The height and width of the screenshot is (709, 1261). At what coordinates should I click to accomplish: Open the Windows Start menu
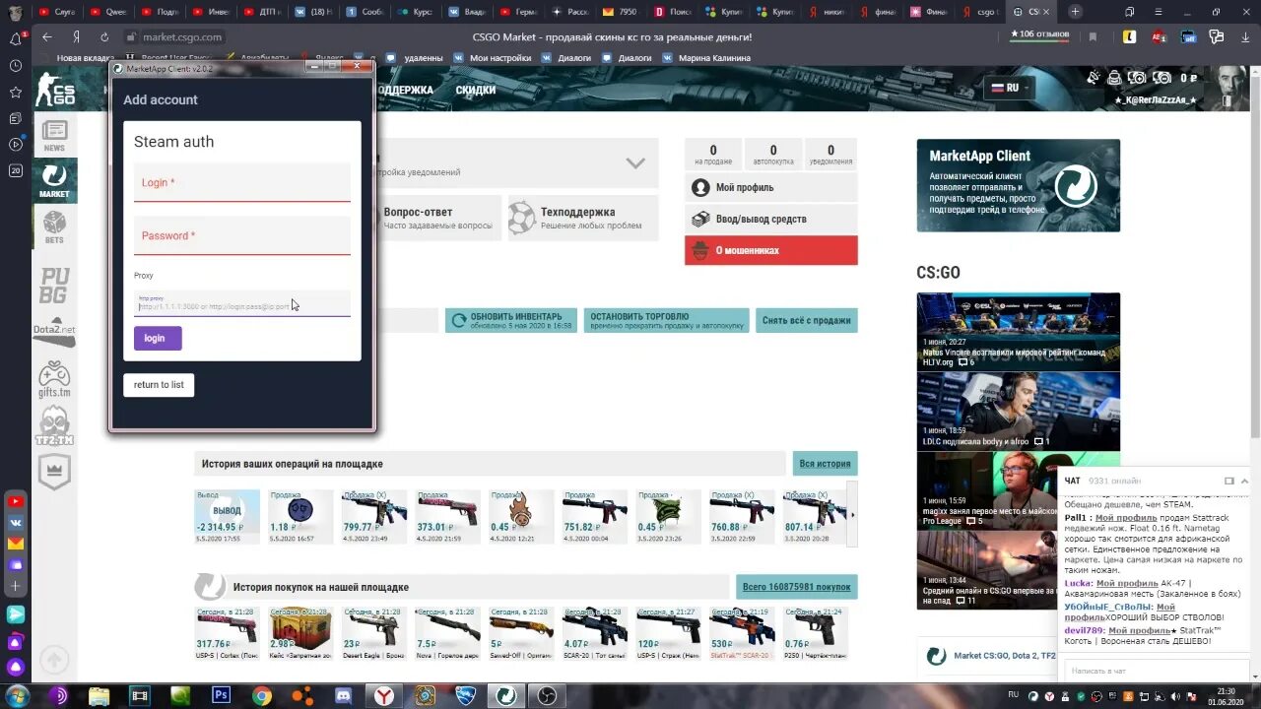point(17,695)
